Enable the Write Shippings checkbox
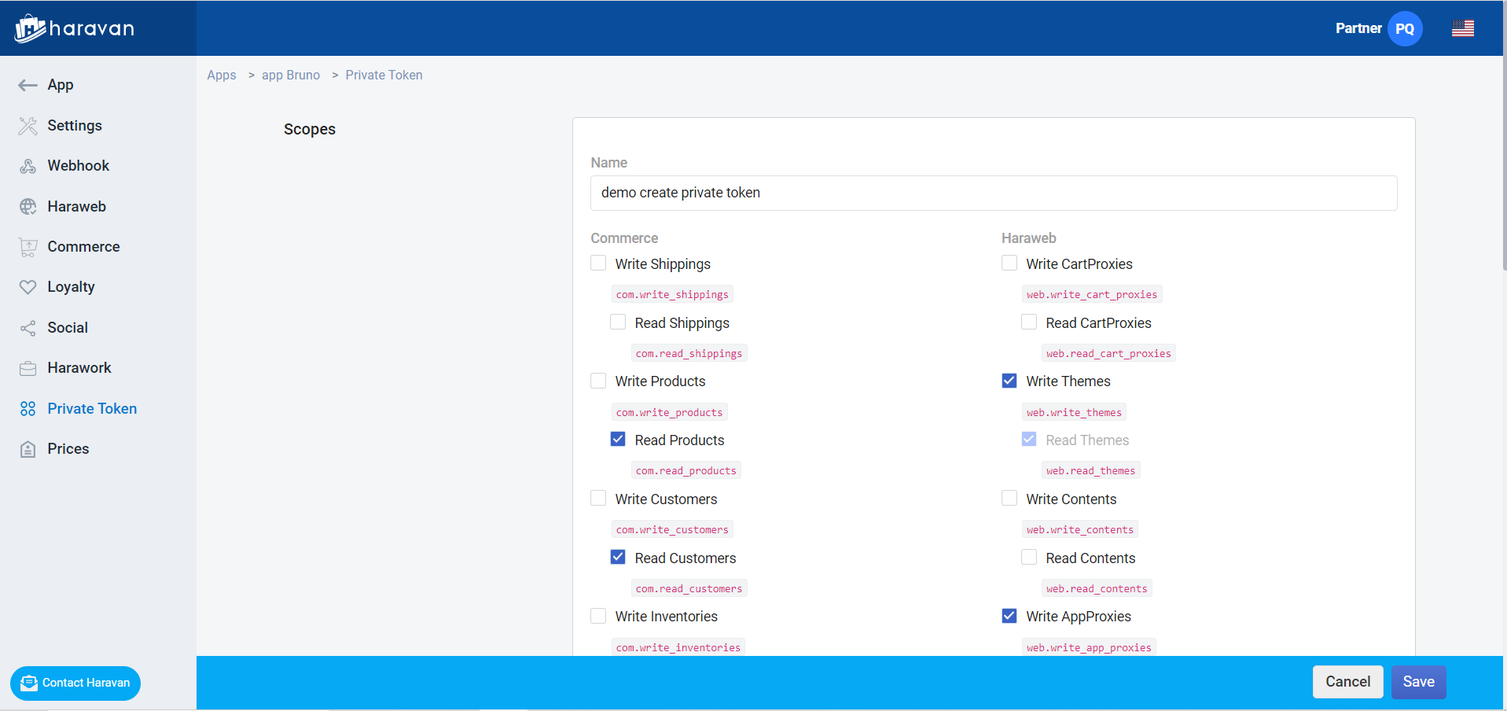The height and width of the screenshot is (711, 1507). click(x=598, y=263)
